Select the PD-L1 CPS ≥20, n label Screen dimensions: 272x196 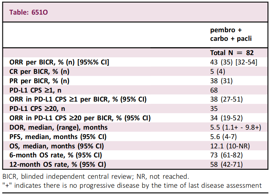37,109
